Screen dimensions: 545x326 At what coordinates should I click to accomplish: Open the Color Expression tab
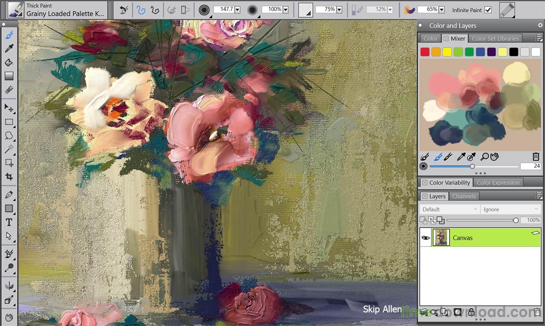[x=498, y=182]
